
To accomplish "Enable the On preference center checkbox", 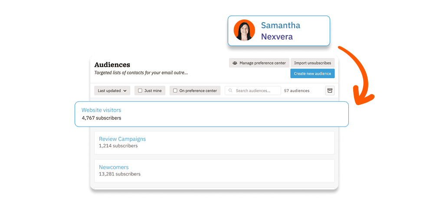I will pyautogui.click(x=175, y=91).
